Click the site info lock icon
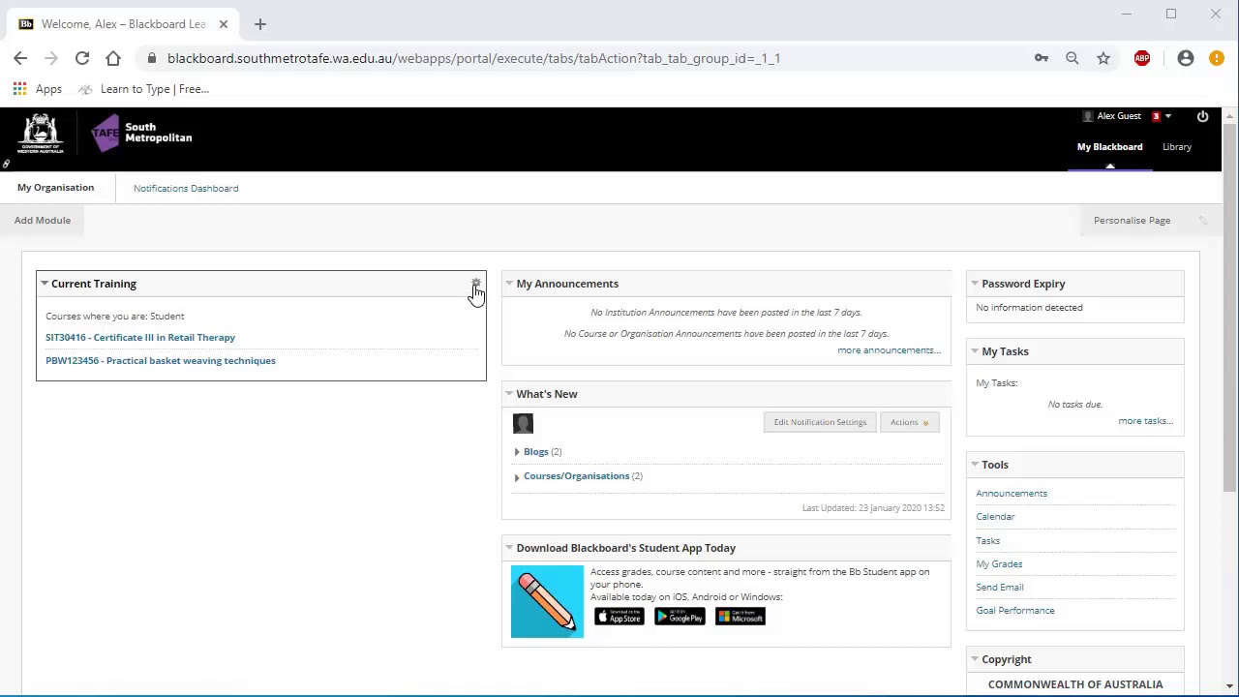Screen dimensions: 1239x697 coord(152,58)
